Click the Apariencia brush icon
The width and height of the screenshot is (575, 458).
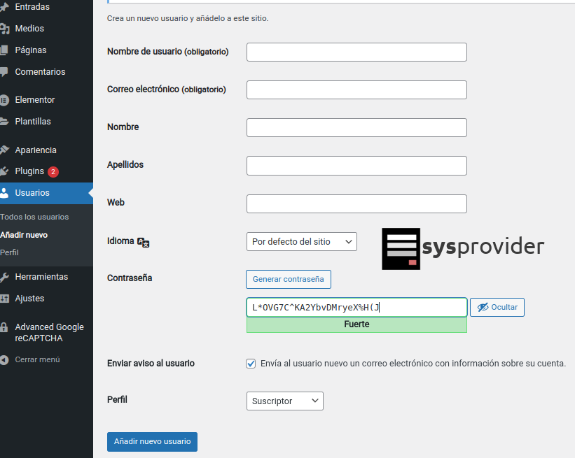4,150
